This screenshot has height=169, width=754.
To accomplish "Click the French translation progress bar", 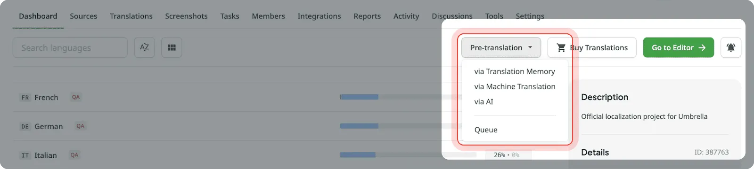I will point(401,97).
